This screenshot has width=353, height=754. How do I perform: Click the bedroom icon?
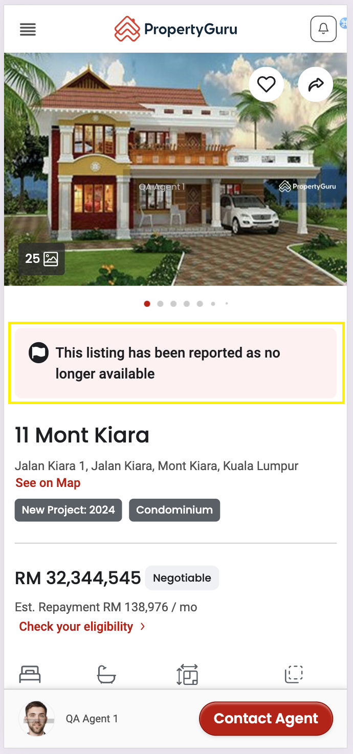(x=30, y=674)
